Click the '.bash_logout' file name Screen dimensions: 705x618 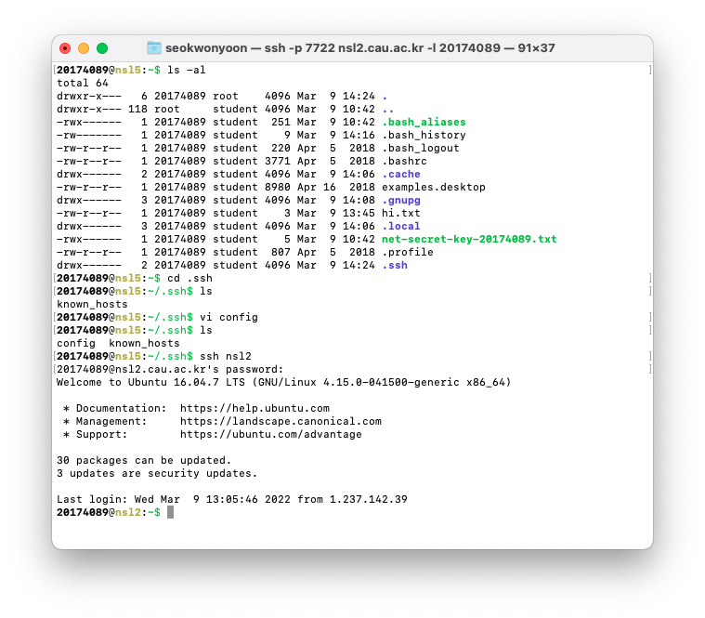pyautogui.click(x=421, y=148)
